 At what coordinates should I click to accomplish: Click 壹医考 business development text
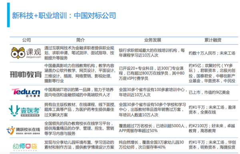(x=152, y=110)
